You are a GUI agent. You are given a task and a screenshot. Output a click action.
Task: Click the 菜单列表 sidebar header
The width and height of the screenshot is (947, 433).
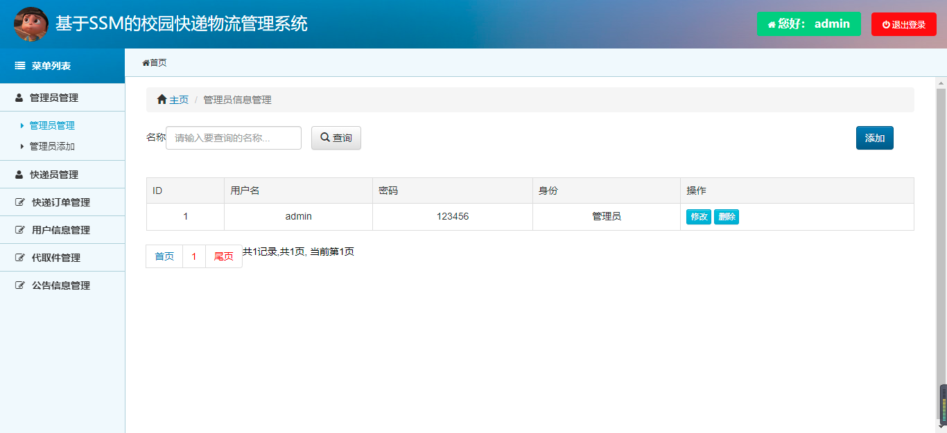[x=62, y=66]
